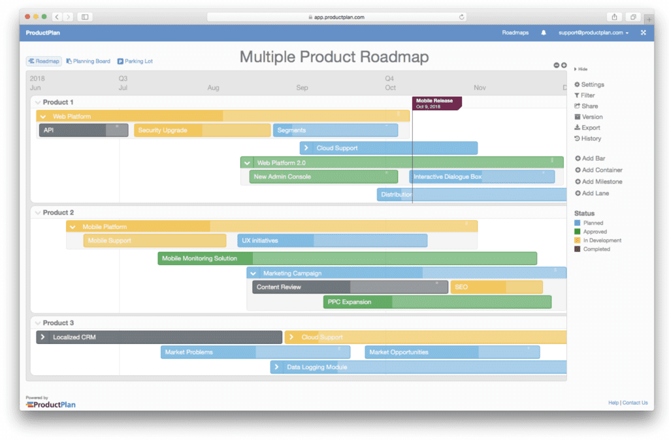The image size is (669, 440).
Task: Click the notification bell in the top bar
Action: 543,32
